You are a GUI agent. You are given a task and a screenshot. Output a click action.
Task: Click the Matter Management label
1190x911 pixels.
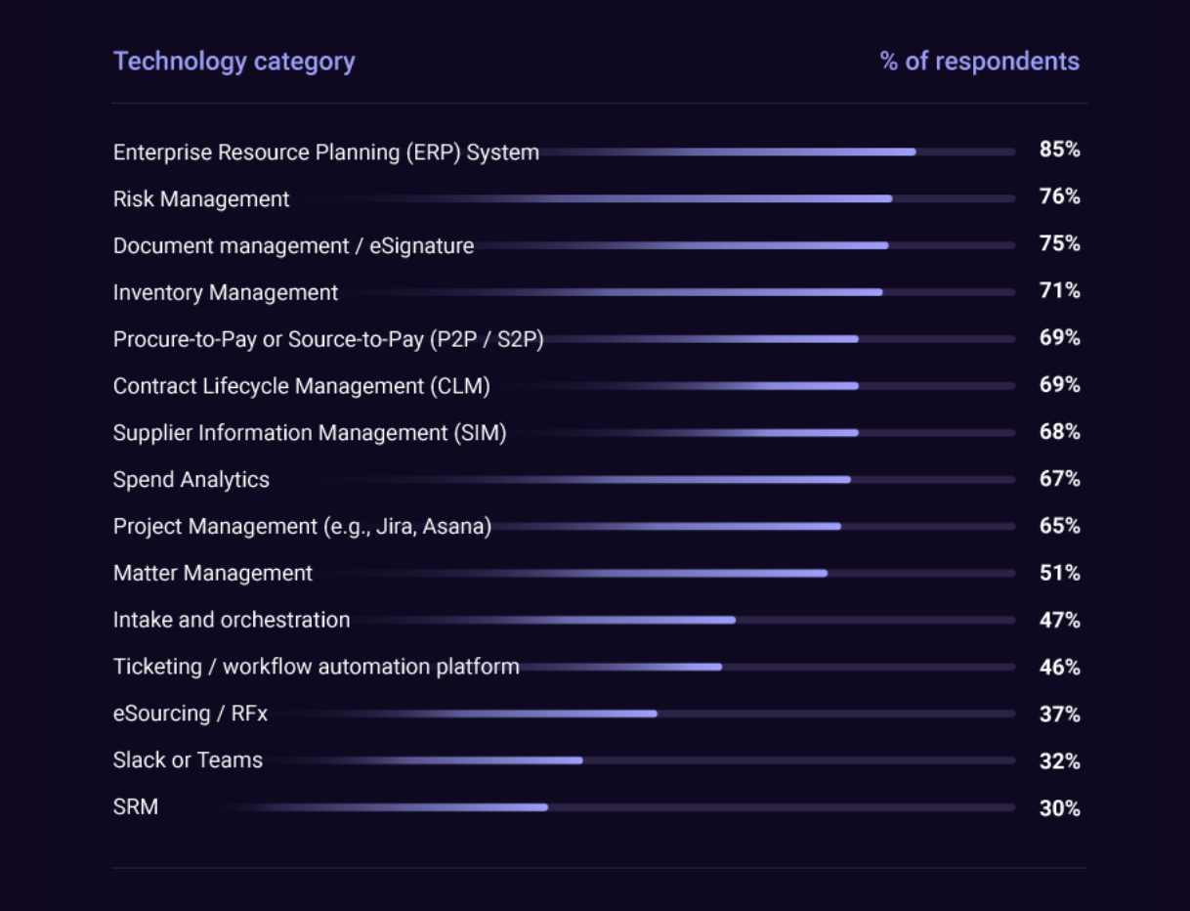click(x=213, y=574)
